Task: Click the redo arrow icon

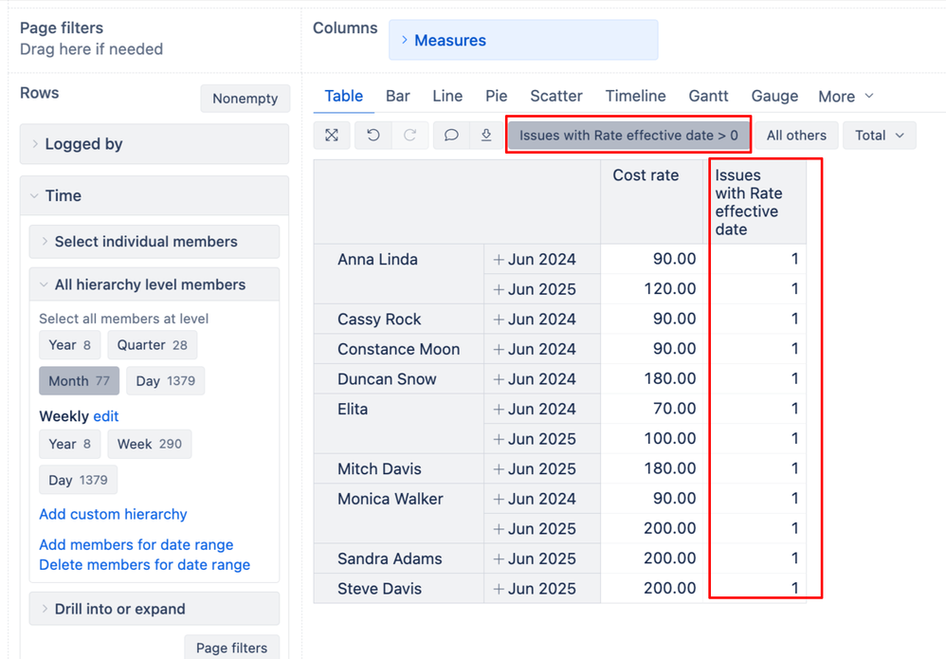Action: coord(409,136)
